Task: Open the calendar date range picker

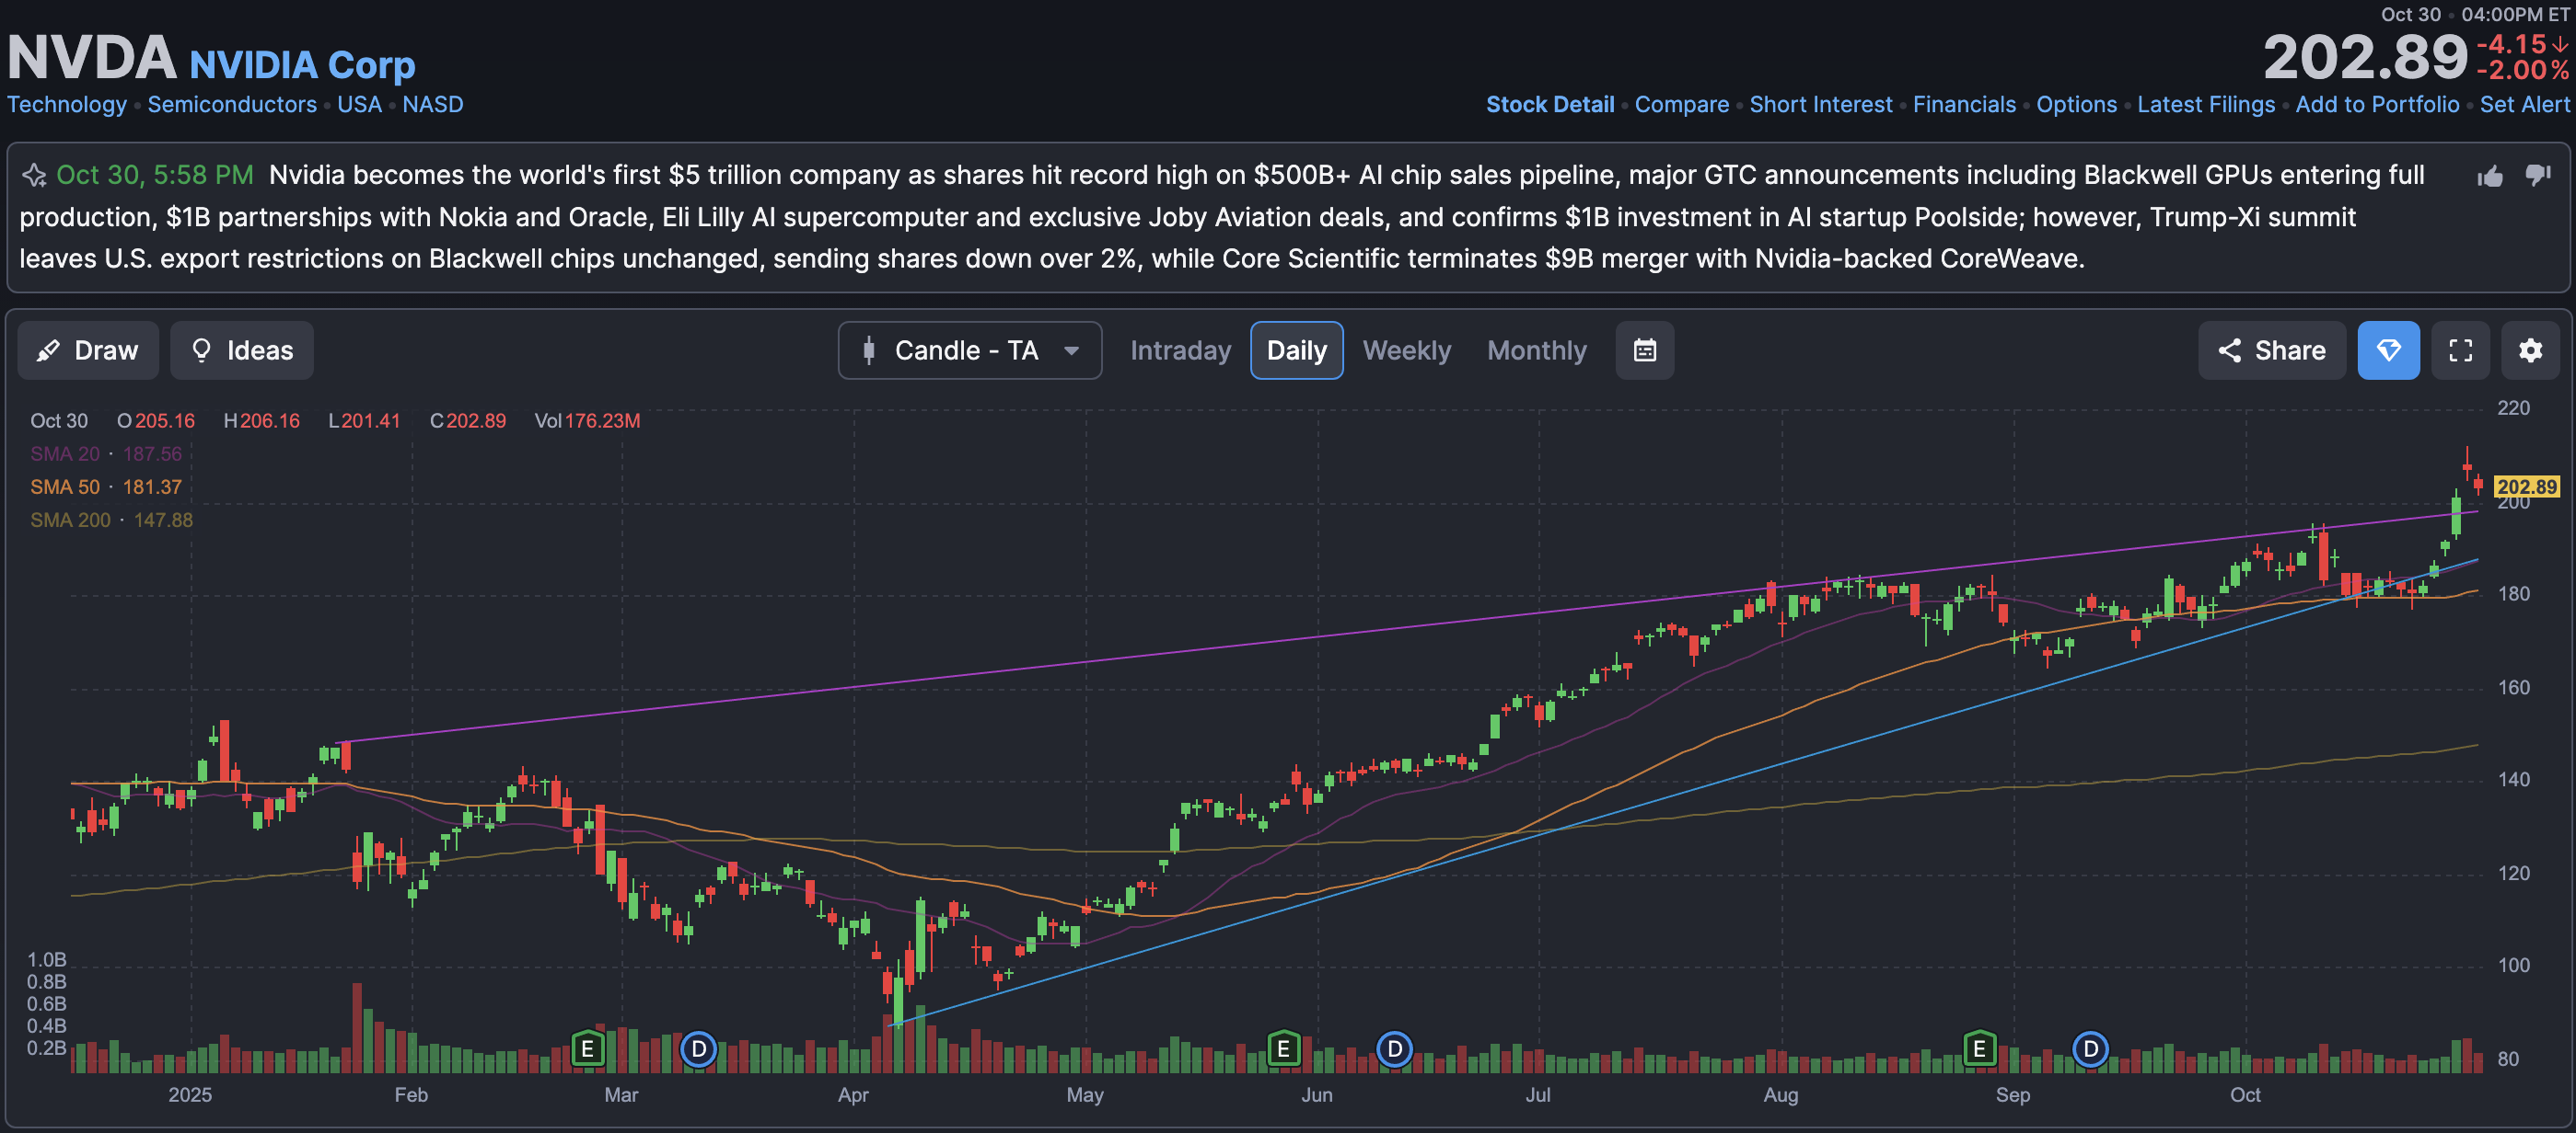Action: pos(1644,350)
